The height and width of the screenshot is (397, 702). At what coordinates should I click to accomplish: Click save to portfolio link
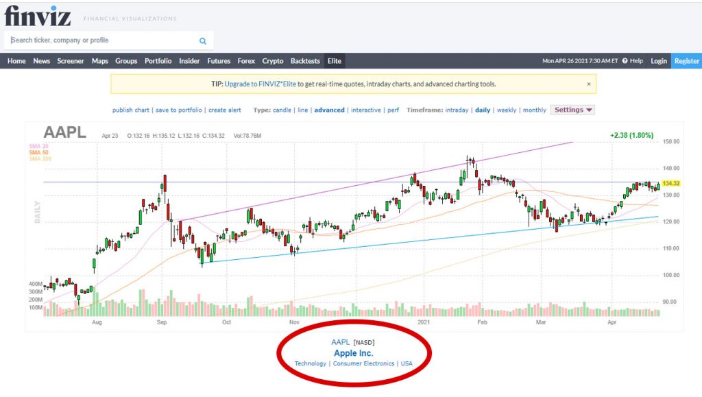179,110
